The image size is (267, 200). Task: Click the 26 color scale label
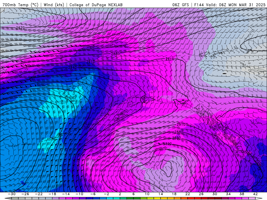(x=201, y=194)
